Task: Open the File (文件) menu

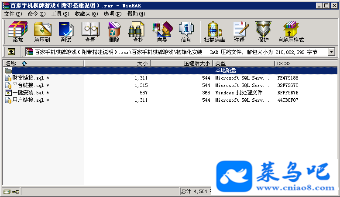Action: point(13,14)
